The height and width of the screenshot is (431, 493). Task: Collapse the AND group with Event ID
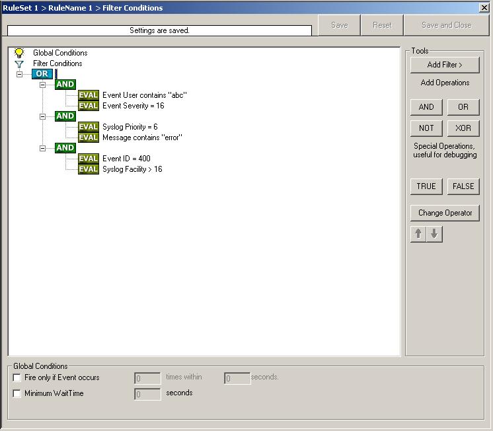click(42, 149)
